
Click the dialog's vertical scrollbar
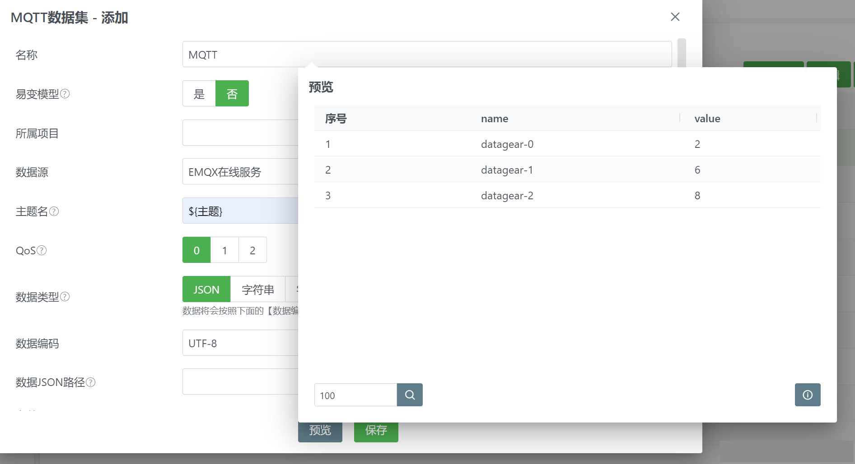click(x=682, y=53)
